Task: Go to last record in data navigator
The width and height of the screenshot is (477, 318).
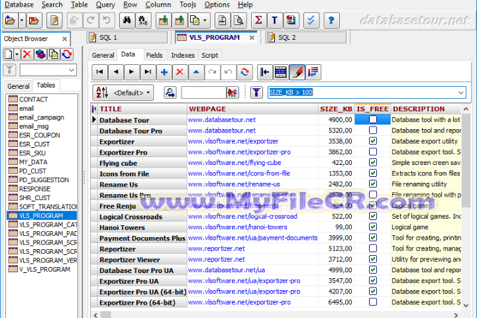Action: (148, 72)
